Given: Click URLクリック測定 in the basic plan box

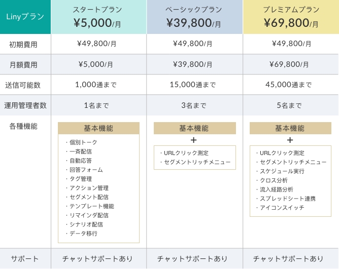Looking at the screenshot, I should (186, 153).
